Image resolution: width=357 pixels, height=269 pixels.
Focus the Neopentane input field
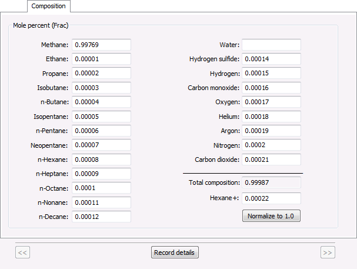coord(102,145)
